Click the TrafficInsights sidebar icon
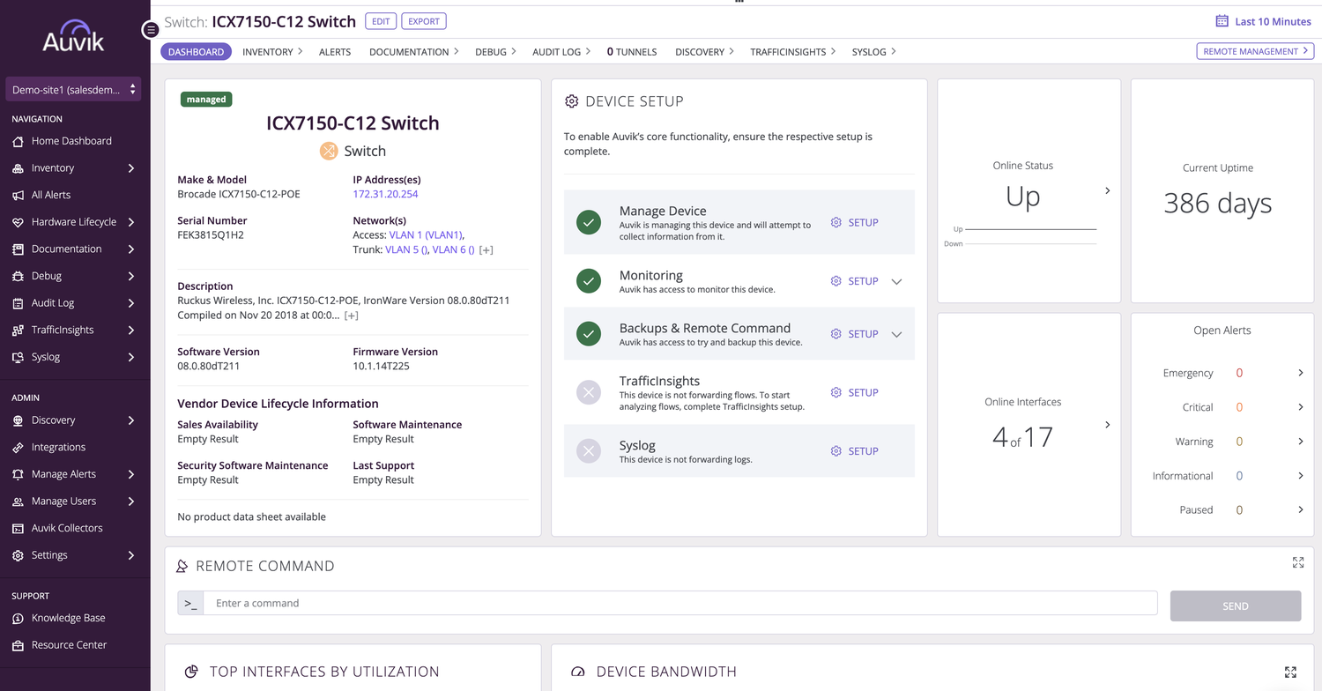Screen dimensions: 1322x691 18,331
